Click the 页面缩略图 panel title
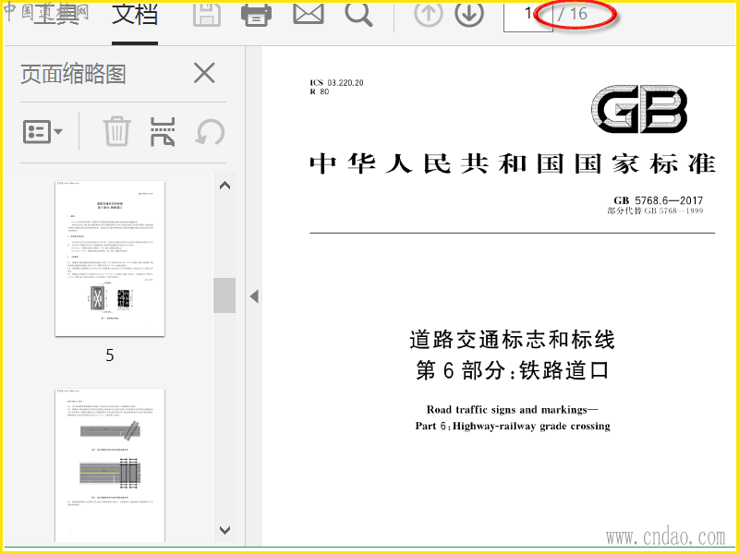This screenshot has width=739, height=554. [73, 74]
